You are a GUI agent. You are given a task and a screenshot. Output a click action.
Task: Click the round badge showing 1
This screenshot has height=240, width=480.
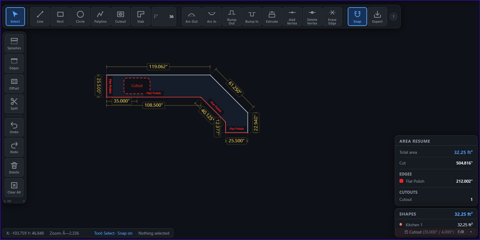[393, 17]
